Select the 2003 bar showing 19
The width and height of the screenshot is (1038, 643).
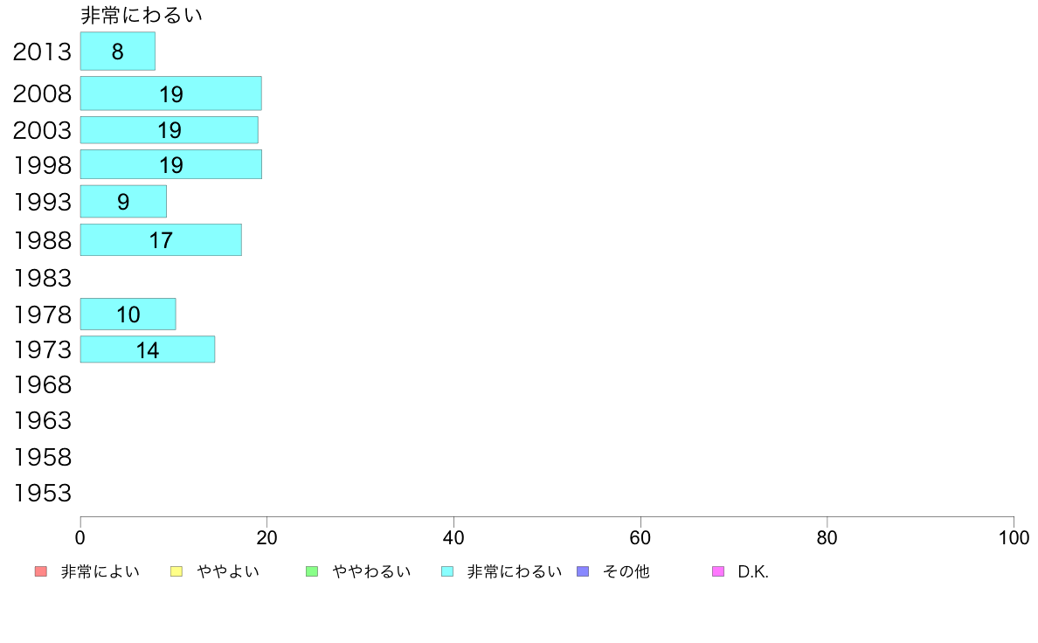(x=170, y=130)
